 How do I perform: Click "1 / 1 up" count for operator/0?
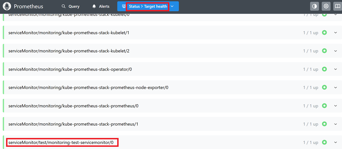311,69
